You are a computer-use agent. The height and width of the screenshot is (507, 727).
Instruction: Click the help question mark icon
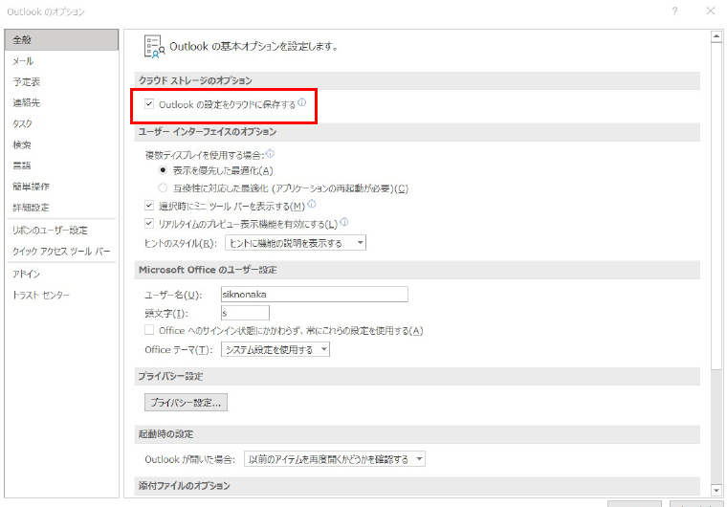[674, 11]
